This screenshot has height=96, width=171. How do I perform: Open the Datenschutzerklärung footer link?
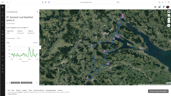(x=38, y=90)
